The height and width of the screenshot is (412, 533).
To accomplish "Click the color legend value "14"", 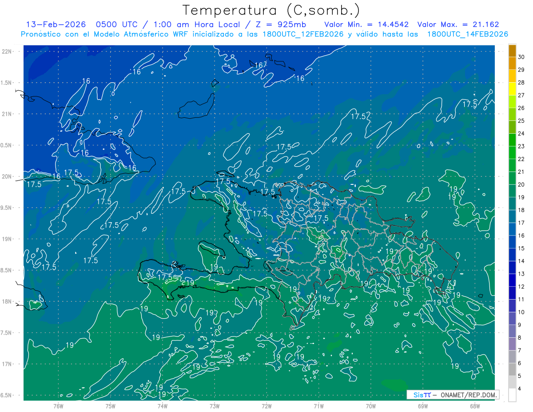I will [x=521, y=261].
